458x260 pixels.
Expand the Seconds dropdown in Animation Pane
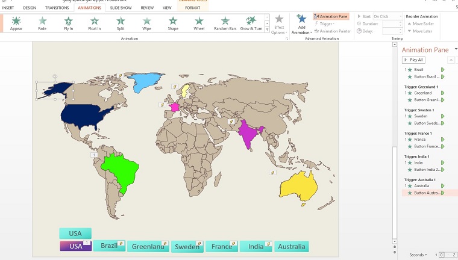point(418,255)
